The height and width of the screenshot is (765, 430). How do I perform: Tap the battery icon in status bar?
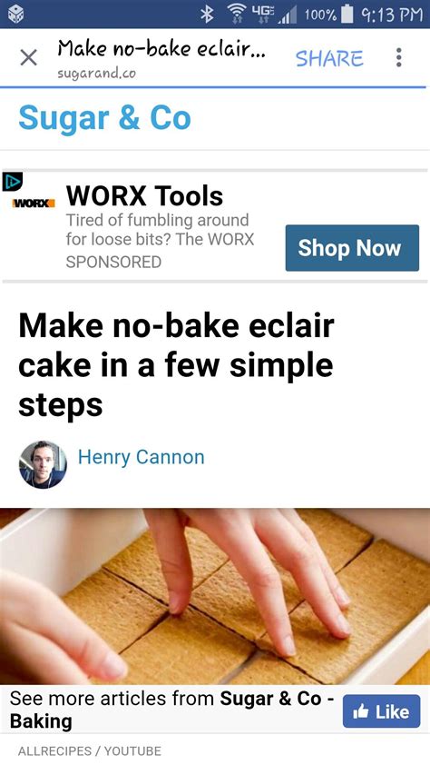[x=347, y=15]
